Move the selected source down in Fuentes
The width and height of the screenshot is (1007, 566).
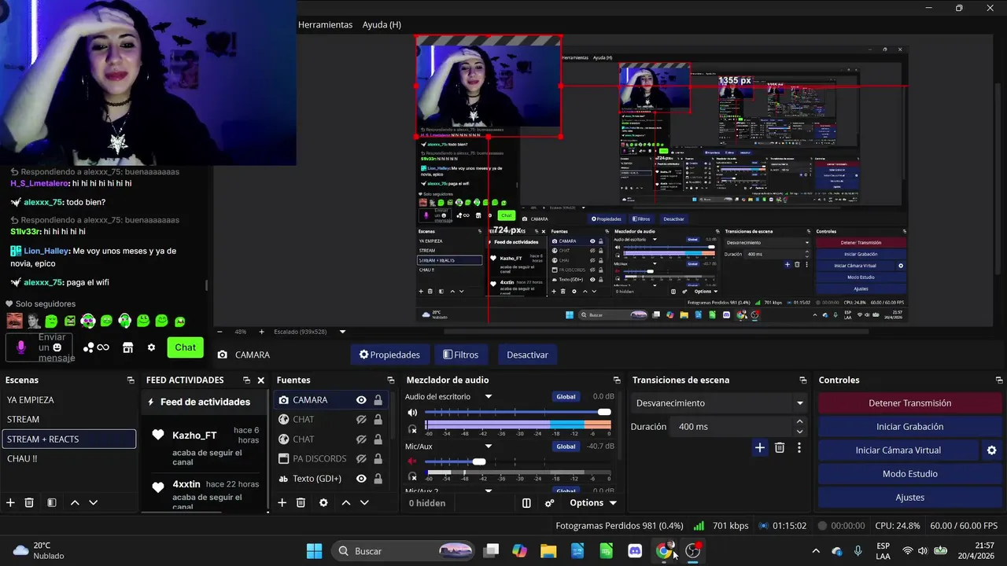point(364,502)
